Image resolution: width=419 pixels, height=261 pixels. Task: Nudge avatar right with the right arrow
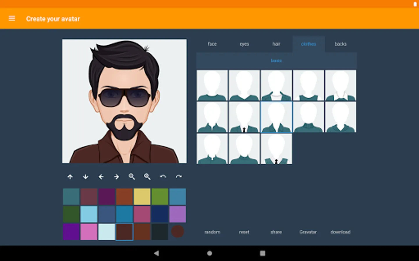[x=116, y=177]
